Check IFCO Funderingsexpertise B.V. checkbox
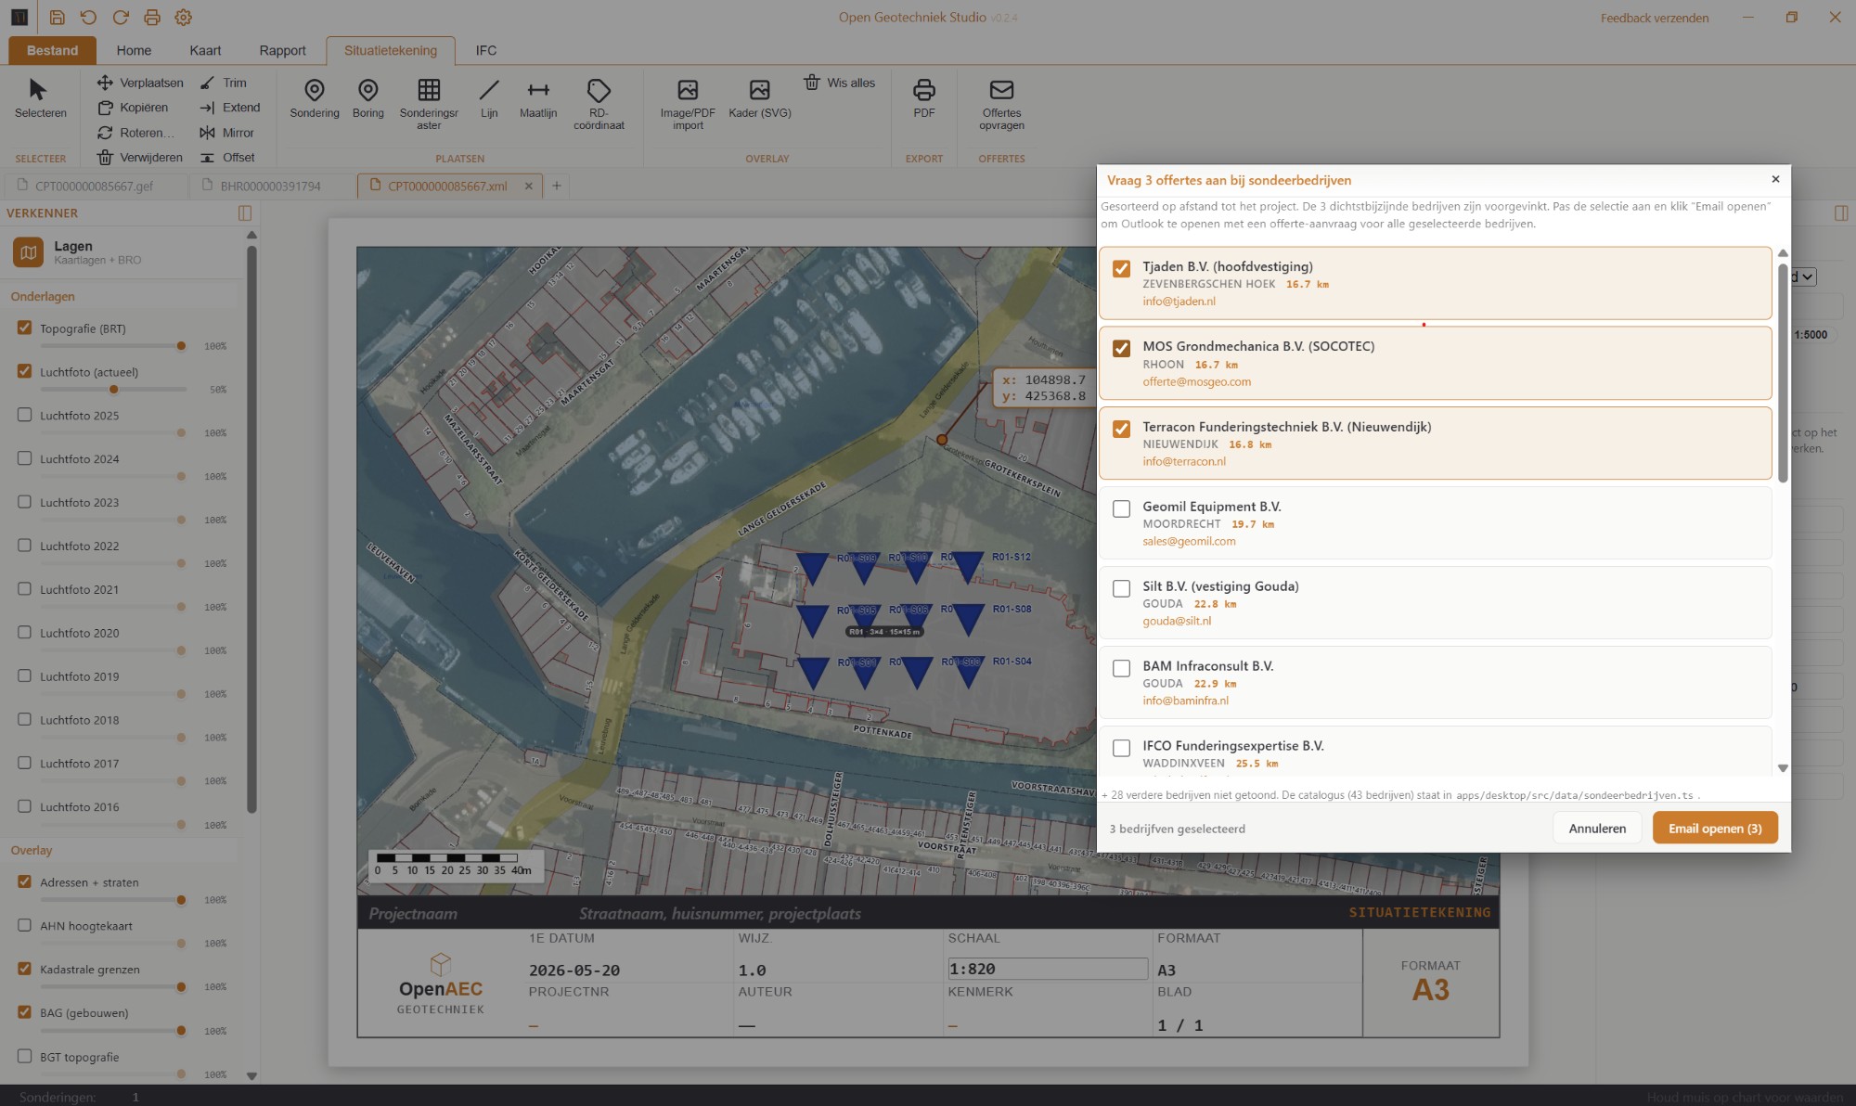This screenshot has width=1856, height=1106. point(1121,749)
